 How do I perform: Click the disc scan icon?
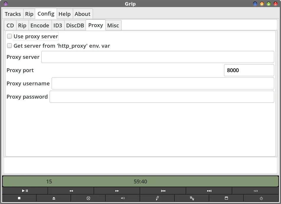pos(88,198)
